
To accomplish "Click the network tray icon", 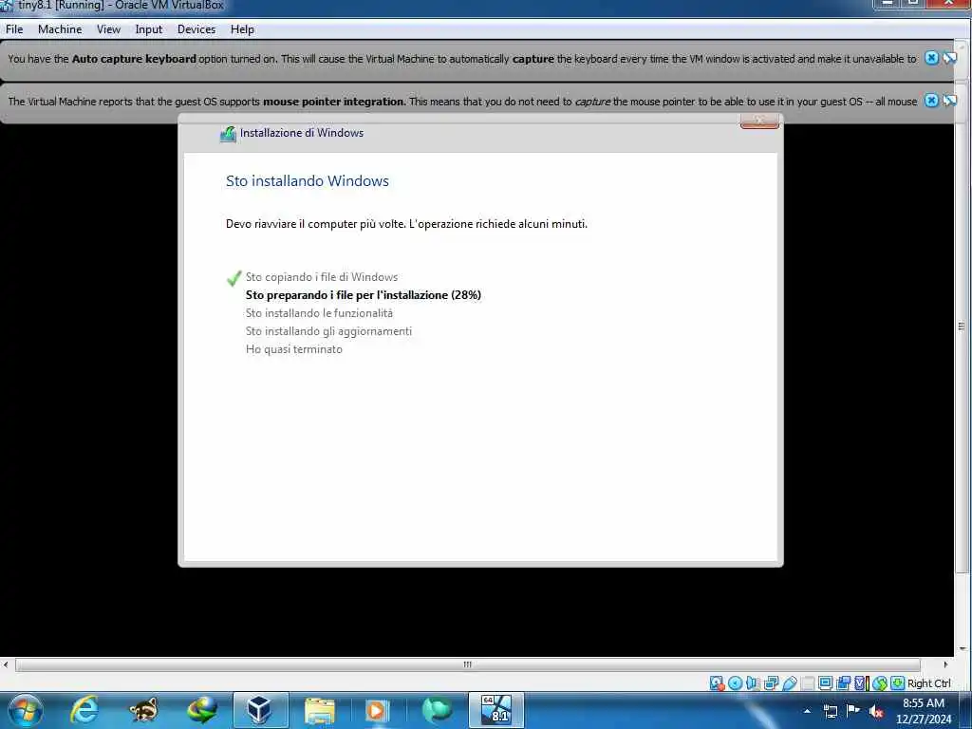I will [830, 711].
